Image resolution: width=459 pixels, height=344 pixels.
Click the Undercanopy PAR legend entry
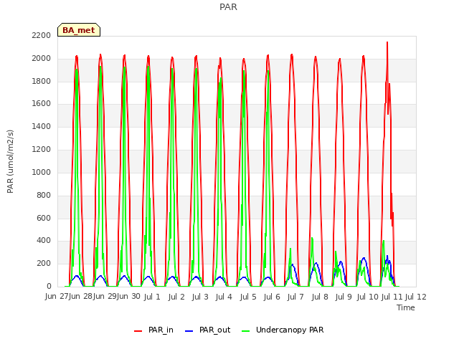point(283,330)
